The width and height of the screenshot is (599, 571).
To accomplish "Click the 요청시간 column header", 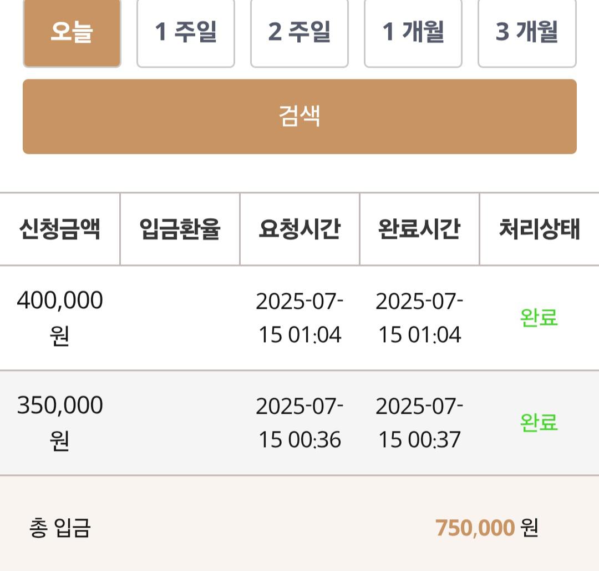I will click(299, 229).
